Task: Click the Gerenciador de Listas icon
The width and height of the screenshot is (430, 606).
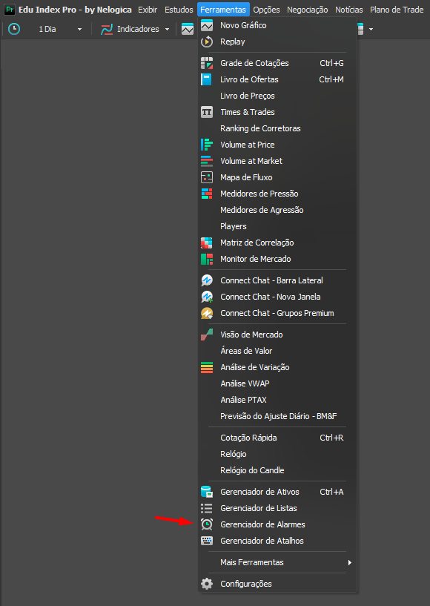Action: 207,508
